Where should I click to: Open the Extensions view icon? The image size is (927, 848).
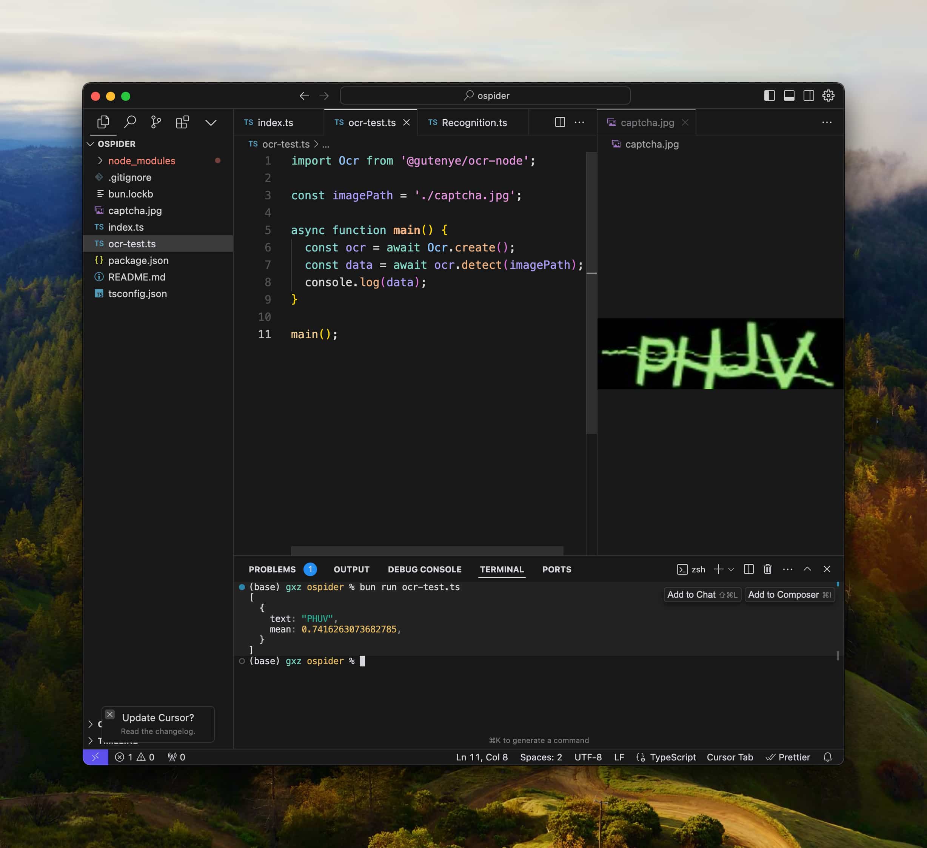tap(182, 122)
